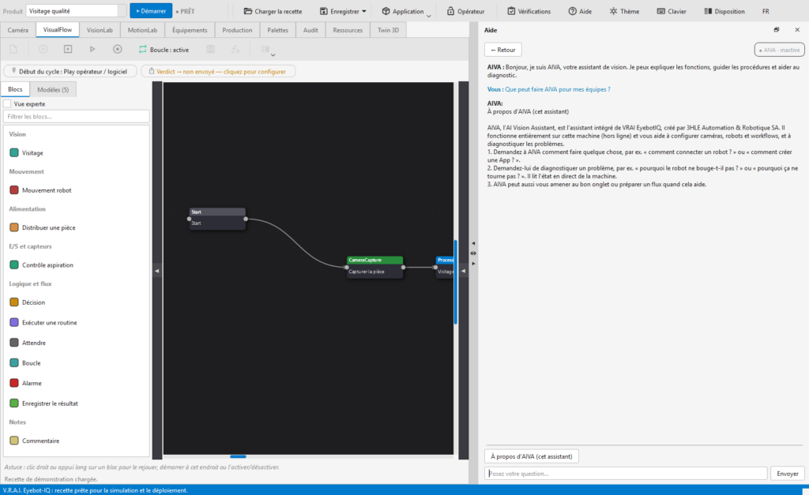The height and width of the screenshot is (495, 809).
Task: Click À propos d'AIVA suggestion button
Action: (x=532, y=456)
